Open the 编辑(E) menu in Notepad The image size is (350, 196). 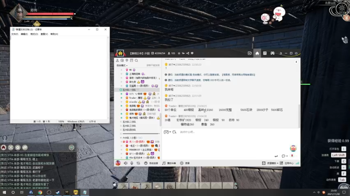pos(24,34)
